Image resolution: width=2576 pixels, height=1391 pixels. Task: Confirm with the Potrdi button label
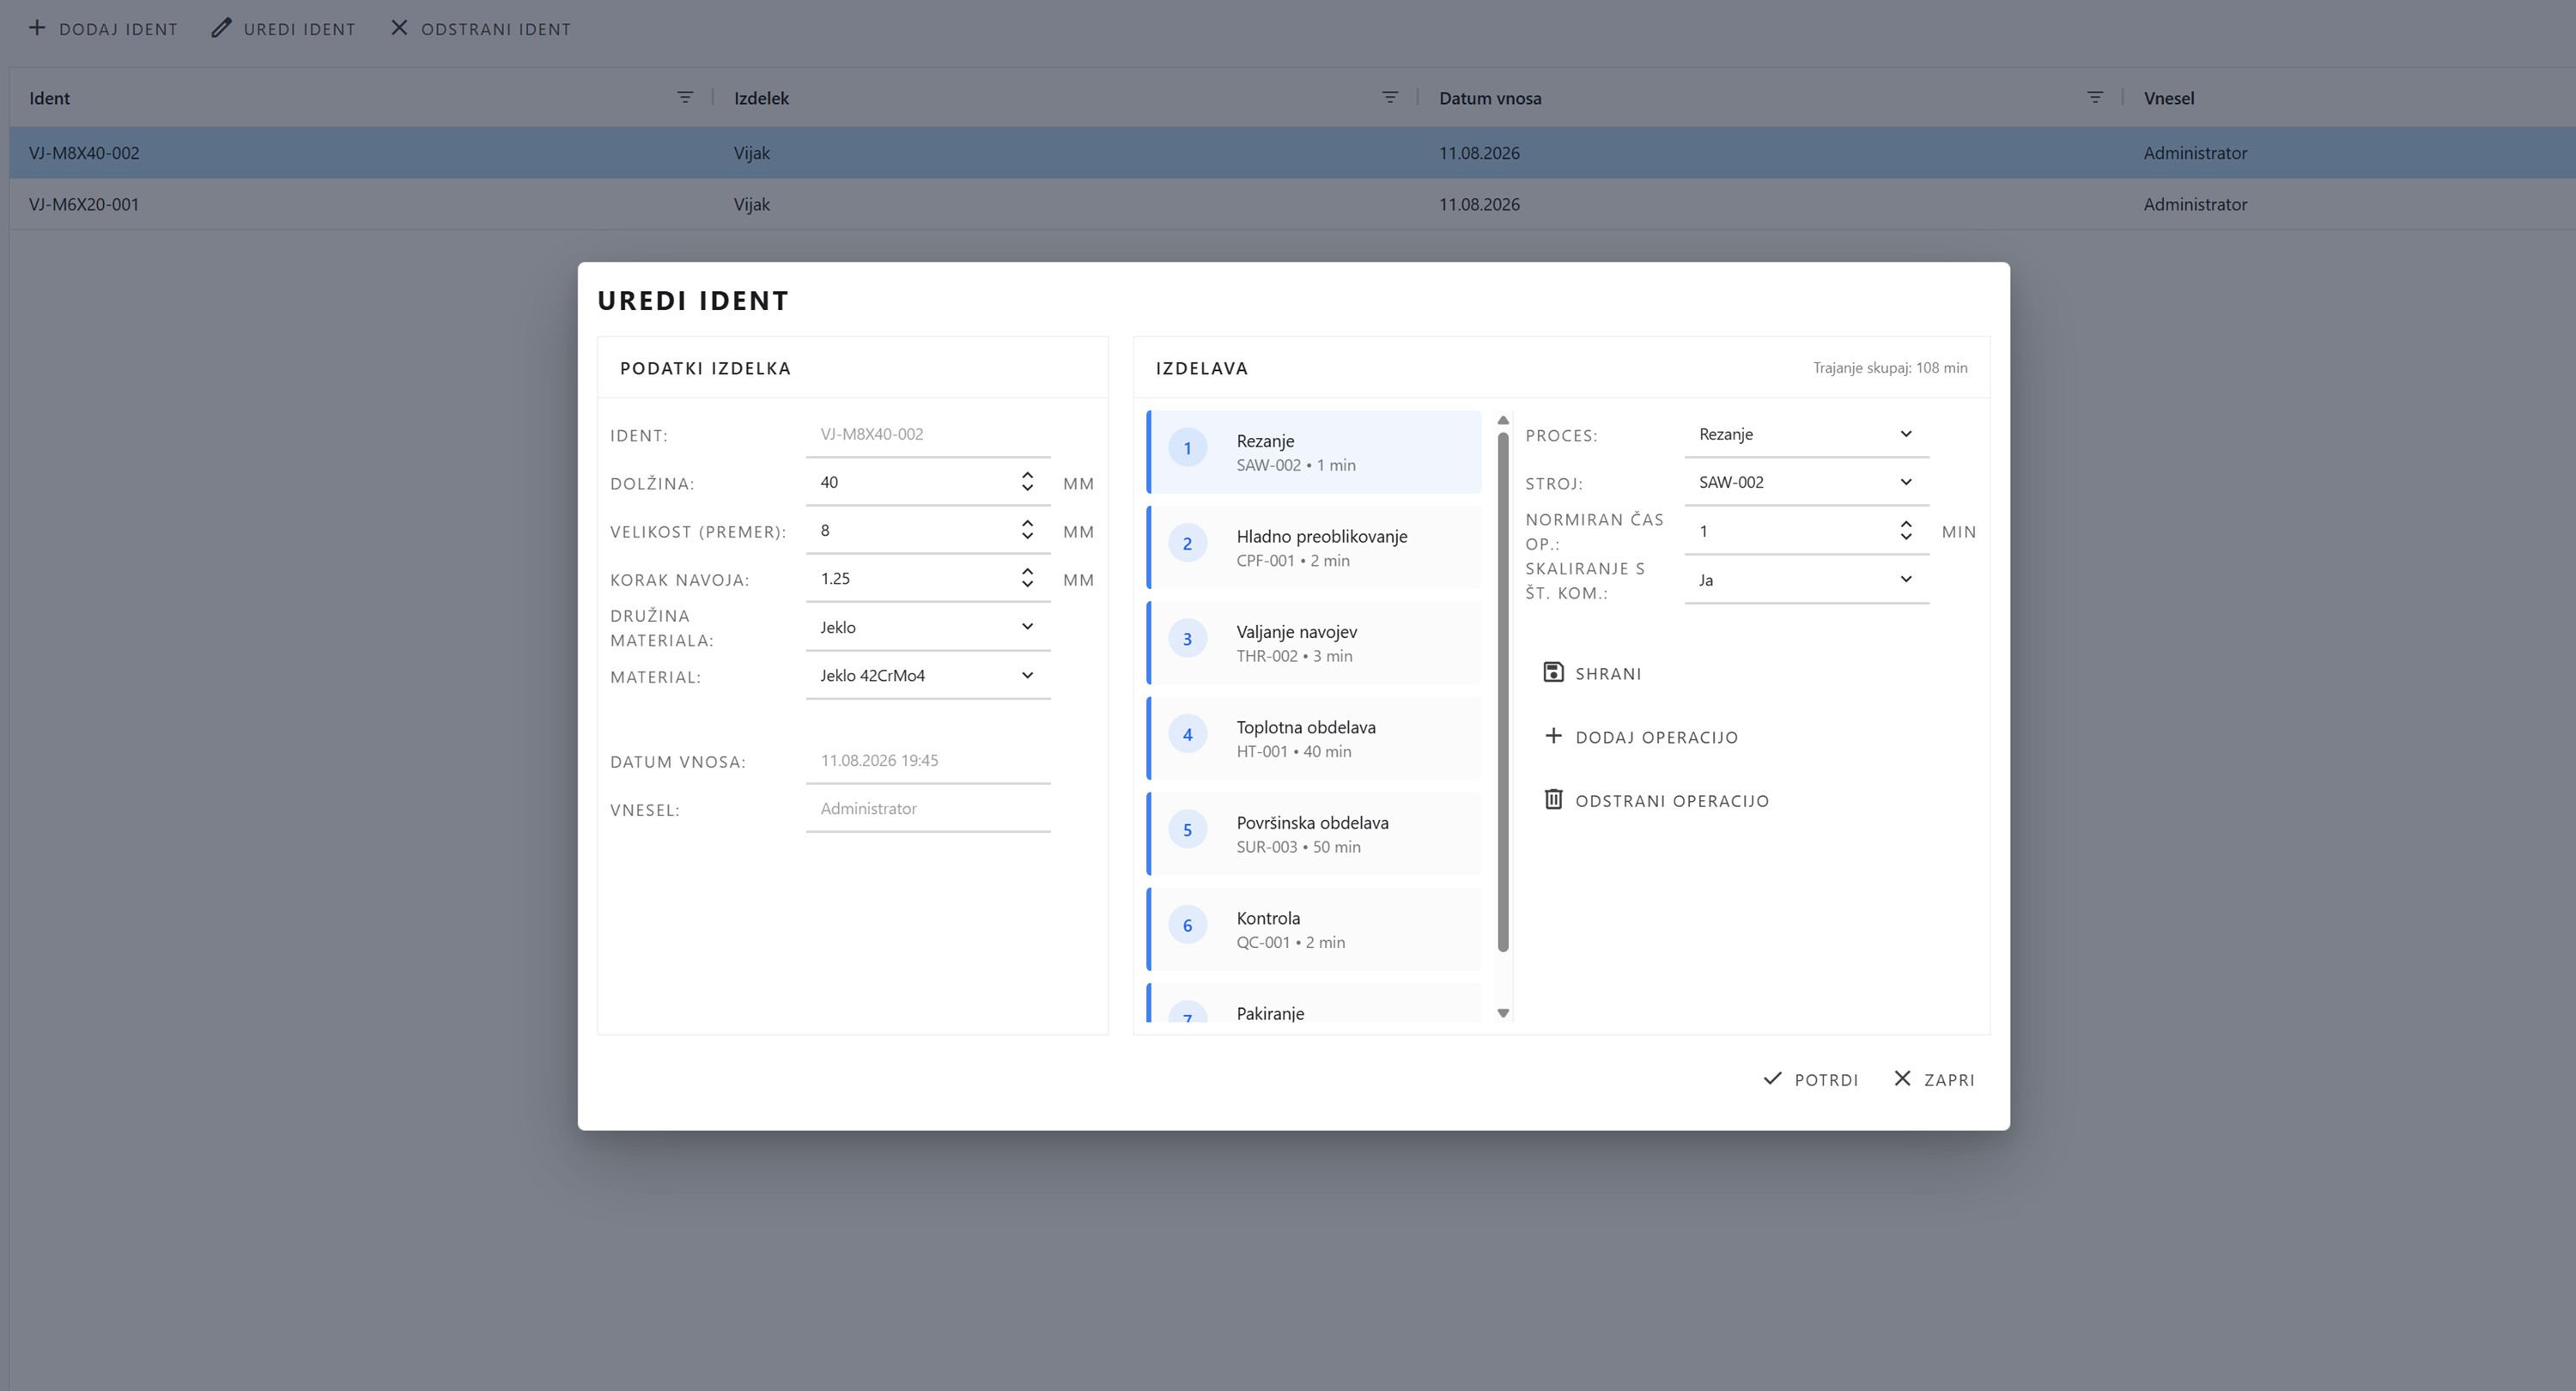pos(1826,1080)
